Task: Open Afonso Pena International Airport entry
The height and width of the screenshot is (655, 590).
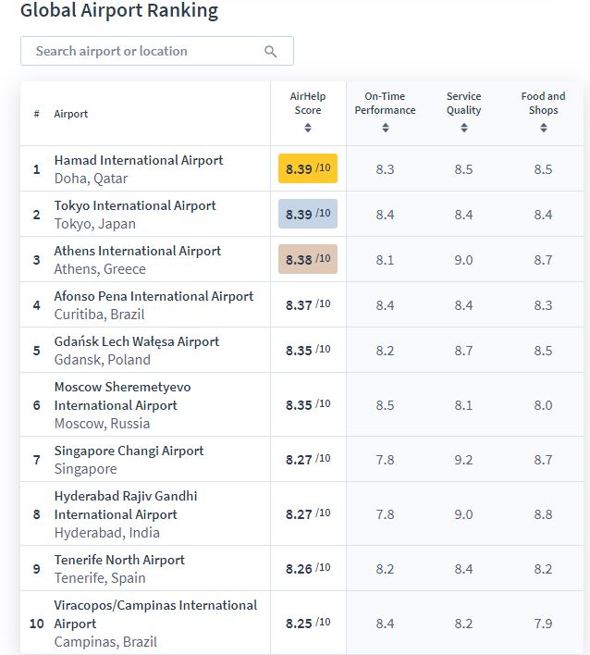Action: pos(154,296)
